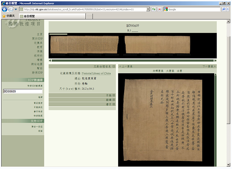This screenshot has width=232, height=169.
Task: Click the browser Forward arrow button
Action: tap(11, 9)
